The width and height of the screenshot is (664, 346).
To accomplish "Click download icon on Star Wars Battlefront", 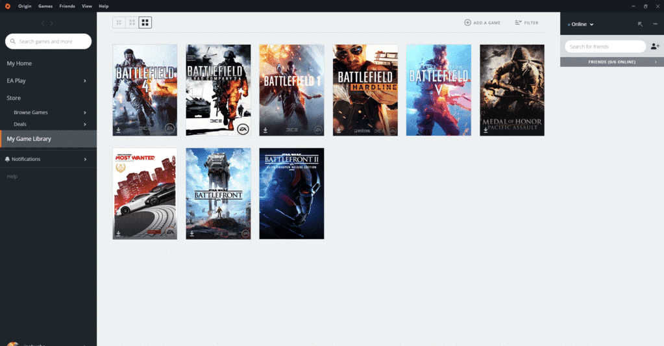I will coord(192,233).
